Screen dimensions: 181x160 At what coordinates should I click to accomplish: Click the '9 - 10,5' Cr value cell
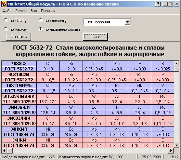[48, 80]
